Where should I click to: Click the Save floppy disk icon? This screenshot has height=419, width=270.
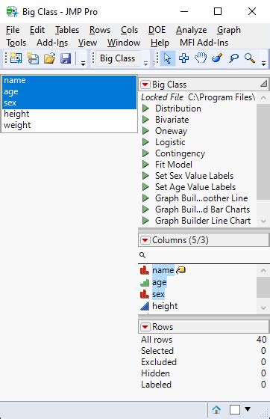[66, 58]
